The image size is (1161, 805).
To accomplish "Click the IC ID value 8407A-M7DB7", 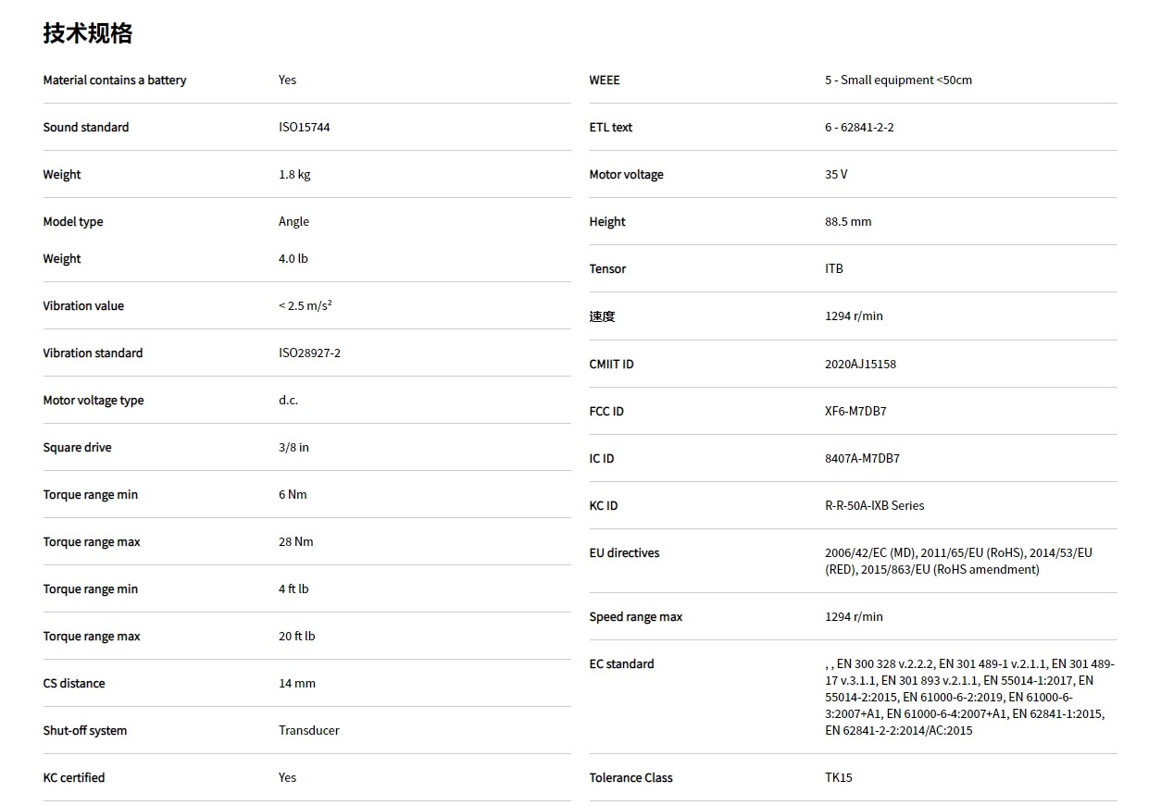I will pyautogui.click(x=862, y=458).
